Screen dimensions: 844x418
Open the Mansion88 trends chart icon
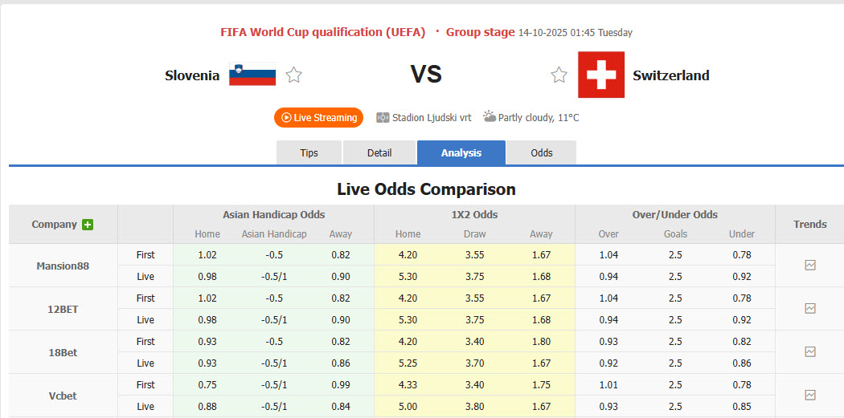click(810, 266)
